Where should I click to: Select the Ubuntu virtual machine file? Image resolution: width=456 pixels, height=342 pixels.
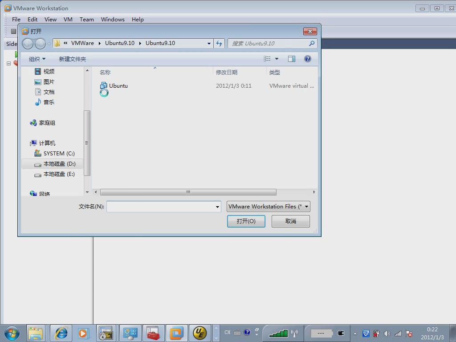coord(114,86)
